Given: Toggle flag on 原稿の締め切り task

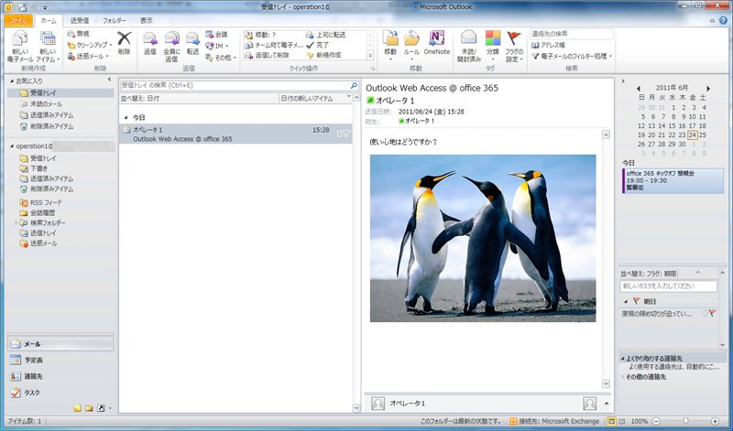Looking at the screenshot, I should click(713, 313).
